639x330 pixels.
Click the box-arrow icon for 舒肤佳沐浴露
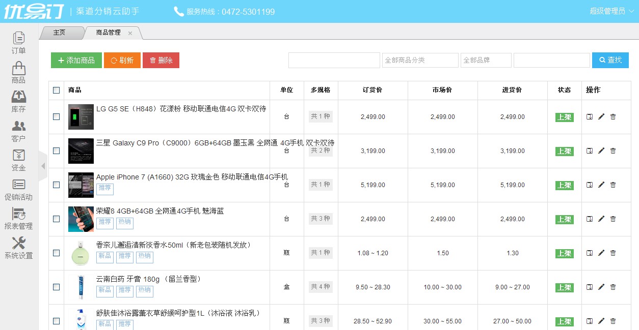tap(590, 321)
